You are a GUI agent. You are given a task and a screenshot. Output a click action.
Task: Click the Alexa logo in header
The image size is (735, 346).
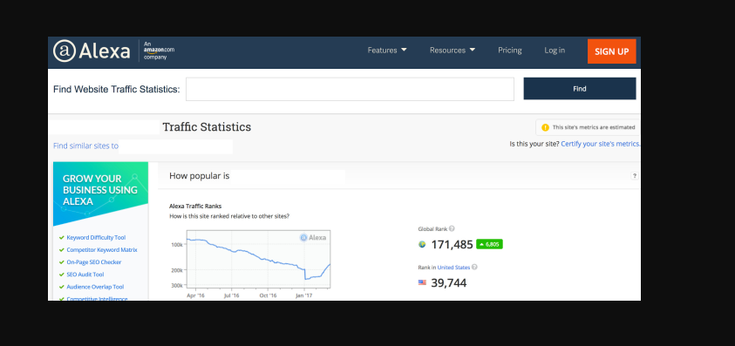92,51
